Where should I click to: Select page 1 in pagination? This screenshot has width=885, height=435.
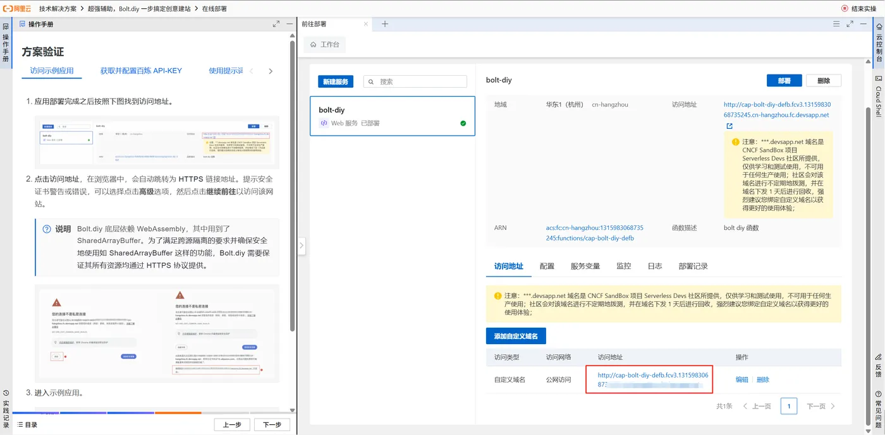click(x=788, y=406)
